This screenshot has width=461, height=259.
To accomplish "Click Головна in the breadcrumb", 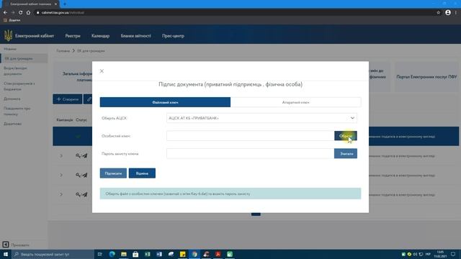I will tap(63, 51).
